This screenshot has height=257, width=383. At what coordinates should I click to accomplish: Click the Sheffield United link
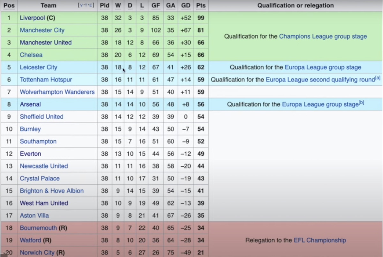tap(41, 117)
